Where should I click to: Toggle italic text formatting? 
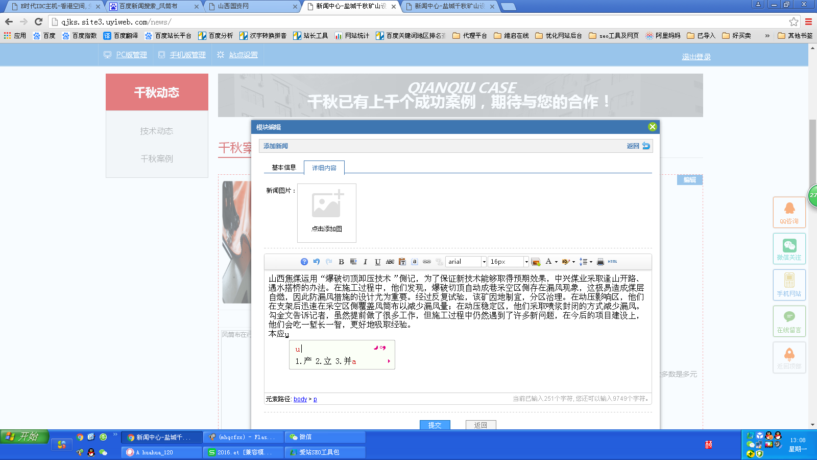pyautogui.click(x=365, y=262)
